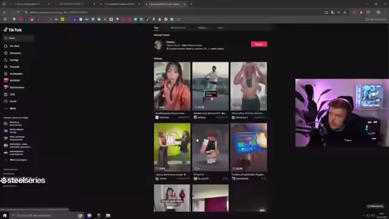The width and height of the screenshot is (389, 219).
Task: Open the suggested user's name link
Action: coord(170,42)
